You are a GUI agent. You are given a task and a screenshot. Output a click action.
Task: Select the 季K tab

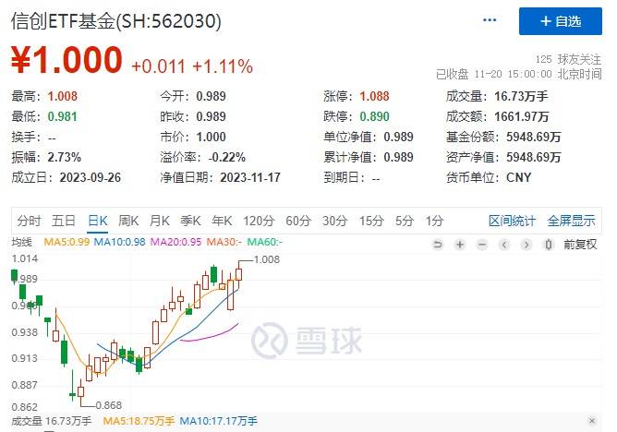190,221
